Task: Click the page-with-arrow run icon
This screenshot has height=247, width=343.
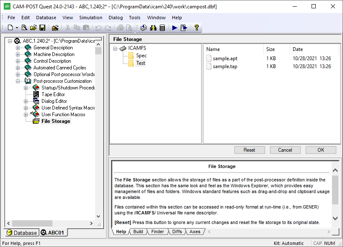Action: (x=184, y=28)
